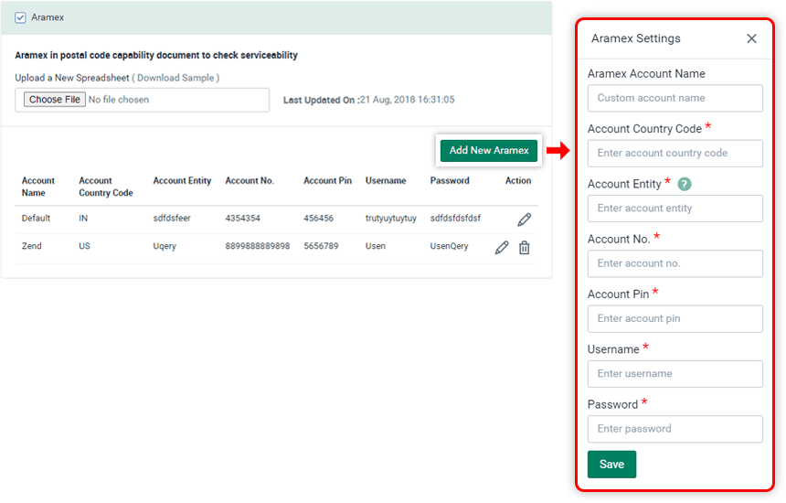786x503 pixels.
Task: Select account number '4354354'
Action: [242, 219]
